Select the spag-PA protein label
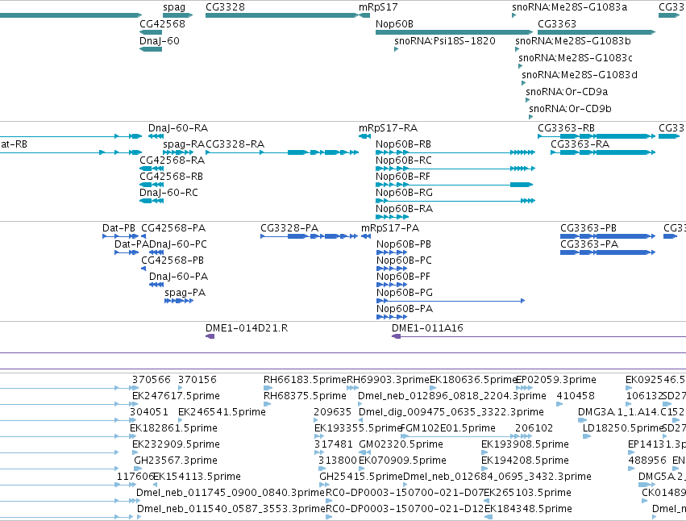The image size is (686, 521). (x=185, y=293)
